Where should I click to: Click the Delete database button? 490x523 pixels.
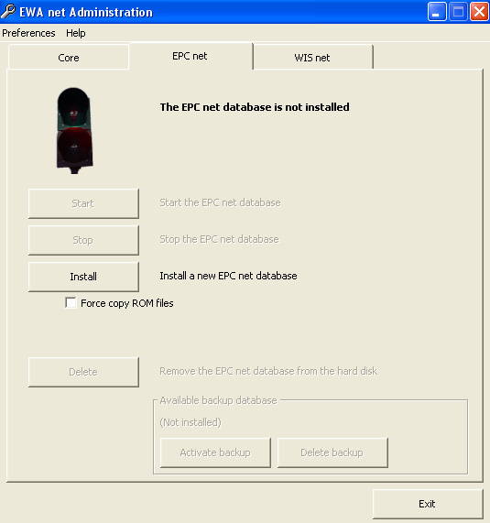83,372
